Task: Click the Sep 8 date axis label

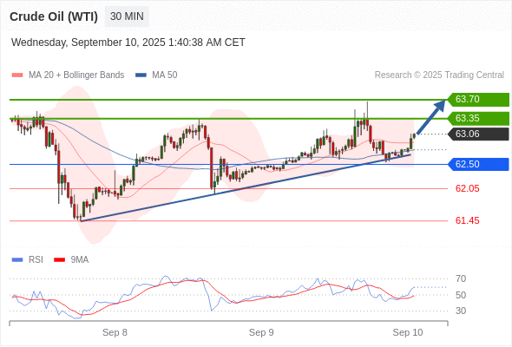Action: 115,332
